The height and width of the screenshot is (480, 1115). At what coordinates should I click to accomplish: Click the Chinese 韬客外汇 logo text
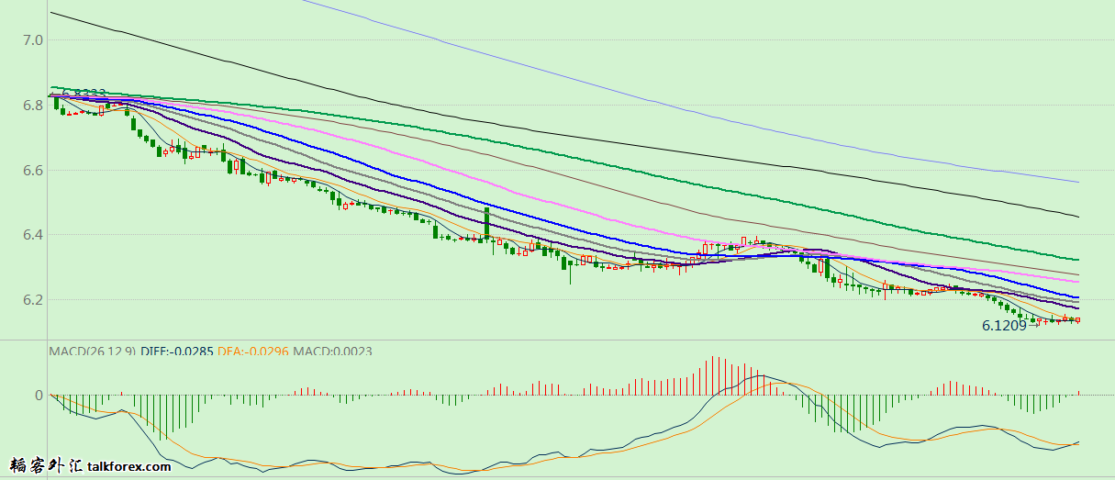pos(44,466)
